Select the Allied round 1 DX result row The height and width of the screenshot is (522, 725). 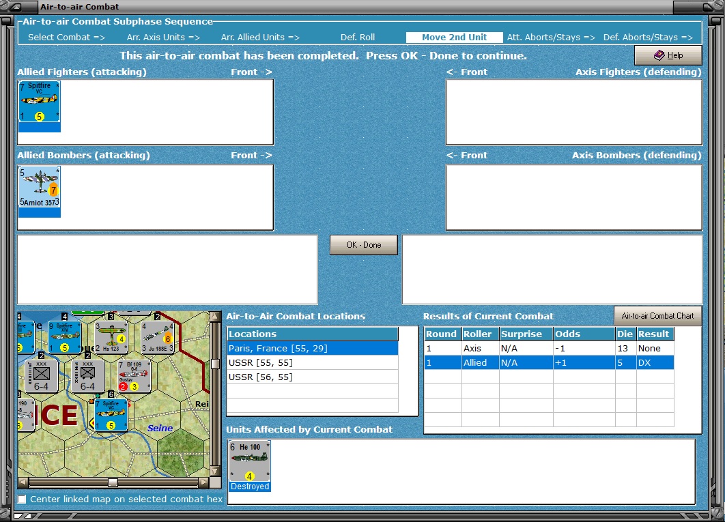[x=549, y=362]
